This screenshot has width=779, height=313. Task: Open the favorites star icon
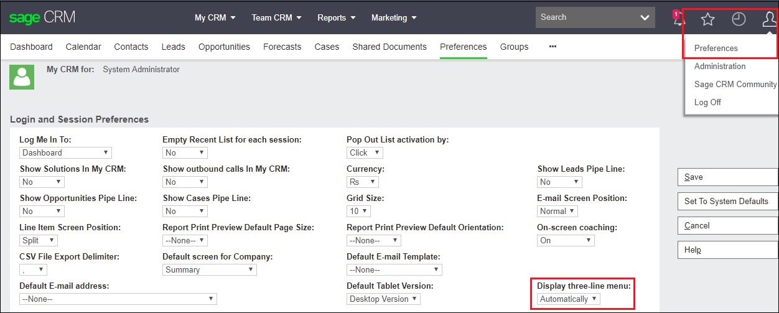707,19
